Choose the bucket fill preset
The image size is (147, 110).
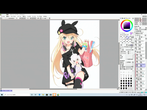click(122, 42)
